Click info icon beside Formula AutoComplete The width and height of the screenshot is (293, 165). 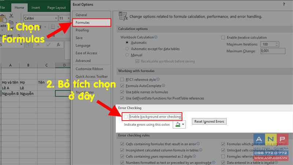point(163,85)
